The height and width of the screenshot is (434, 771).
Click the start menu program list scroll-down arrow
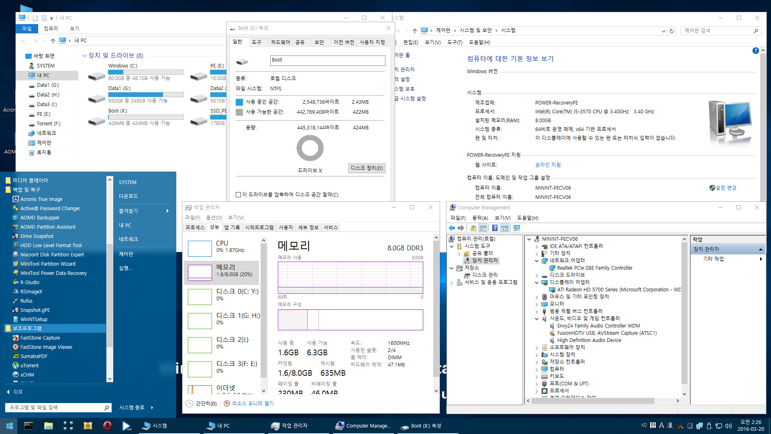tap(110, 379)
